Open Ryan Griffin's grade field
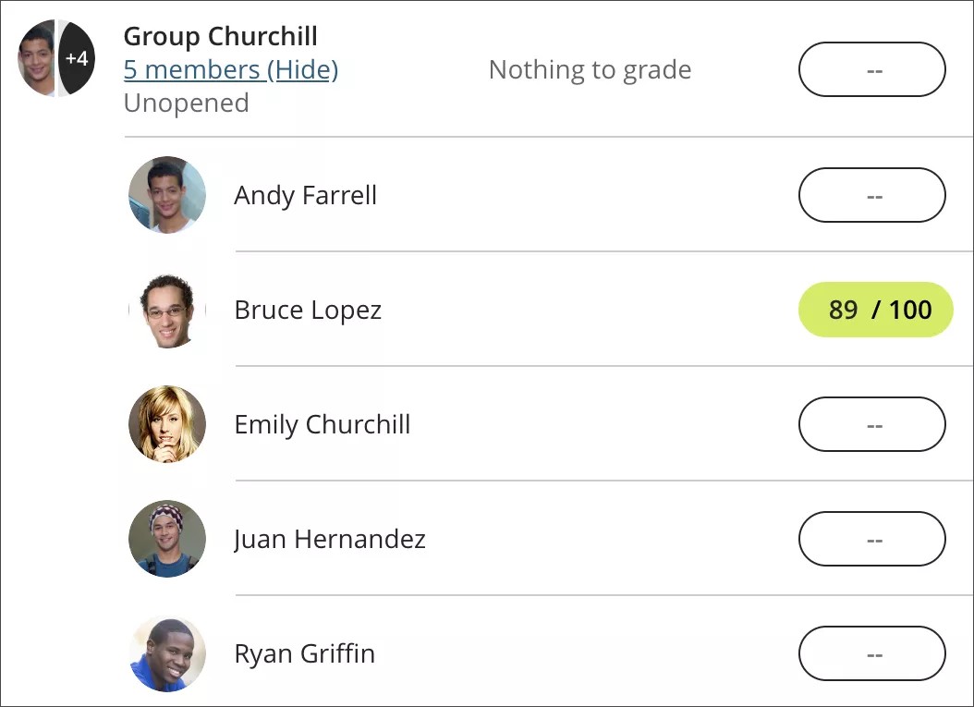The width and height of the screenshot is (974, 707). point(871,653)
